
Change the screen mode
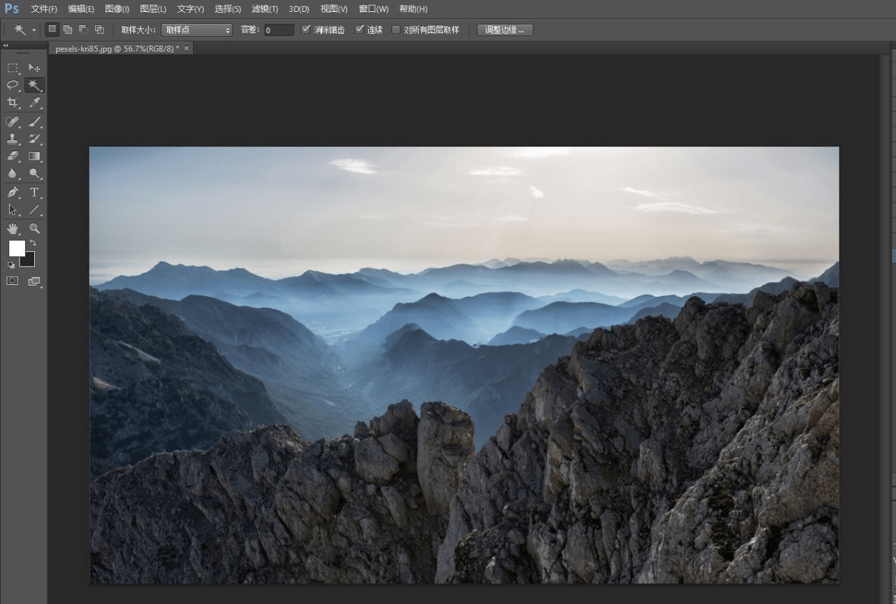pos(34,281)
